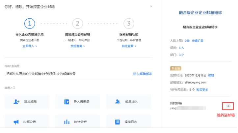Close the welcome guide with the X

tap(151, 6)
